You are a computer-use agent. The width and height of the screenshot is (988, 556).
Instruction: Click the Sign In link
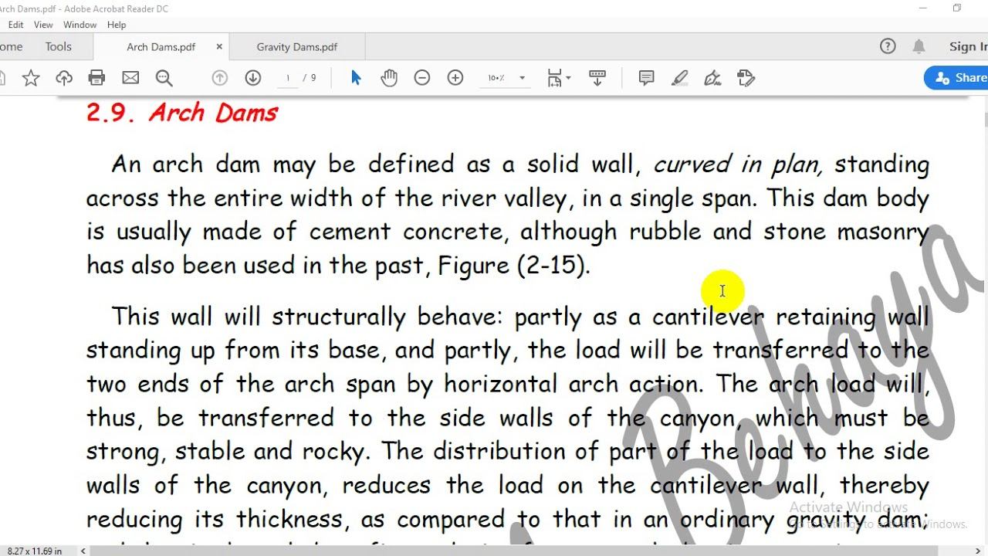[968, 46]
